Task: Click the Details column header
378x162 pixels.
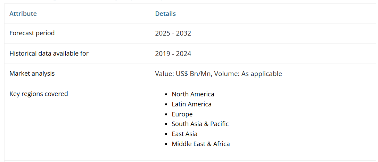Action: click(x=165, y=14)
